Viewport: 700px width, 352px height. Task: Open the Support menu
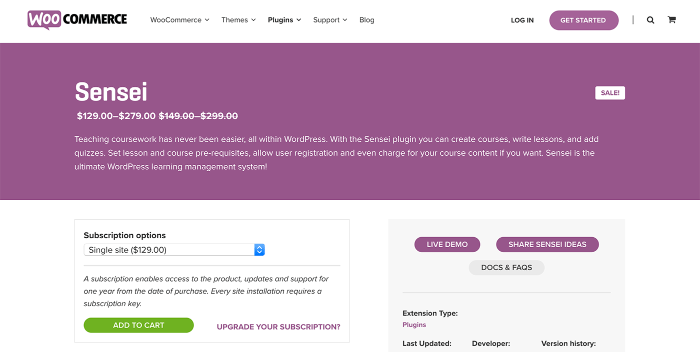coord(330,20)
